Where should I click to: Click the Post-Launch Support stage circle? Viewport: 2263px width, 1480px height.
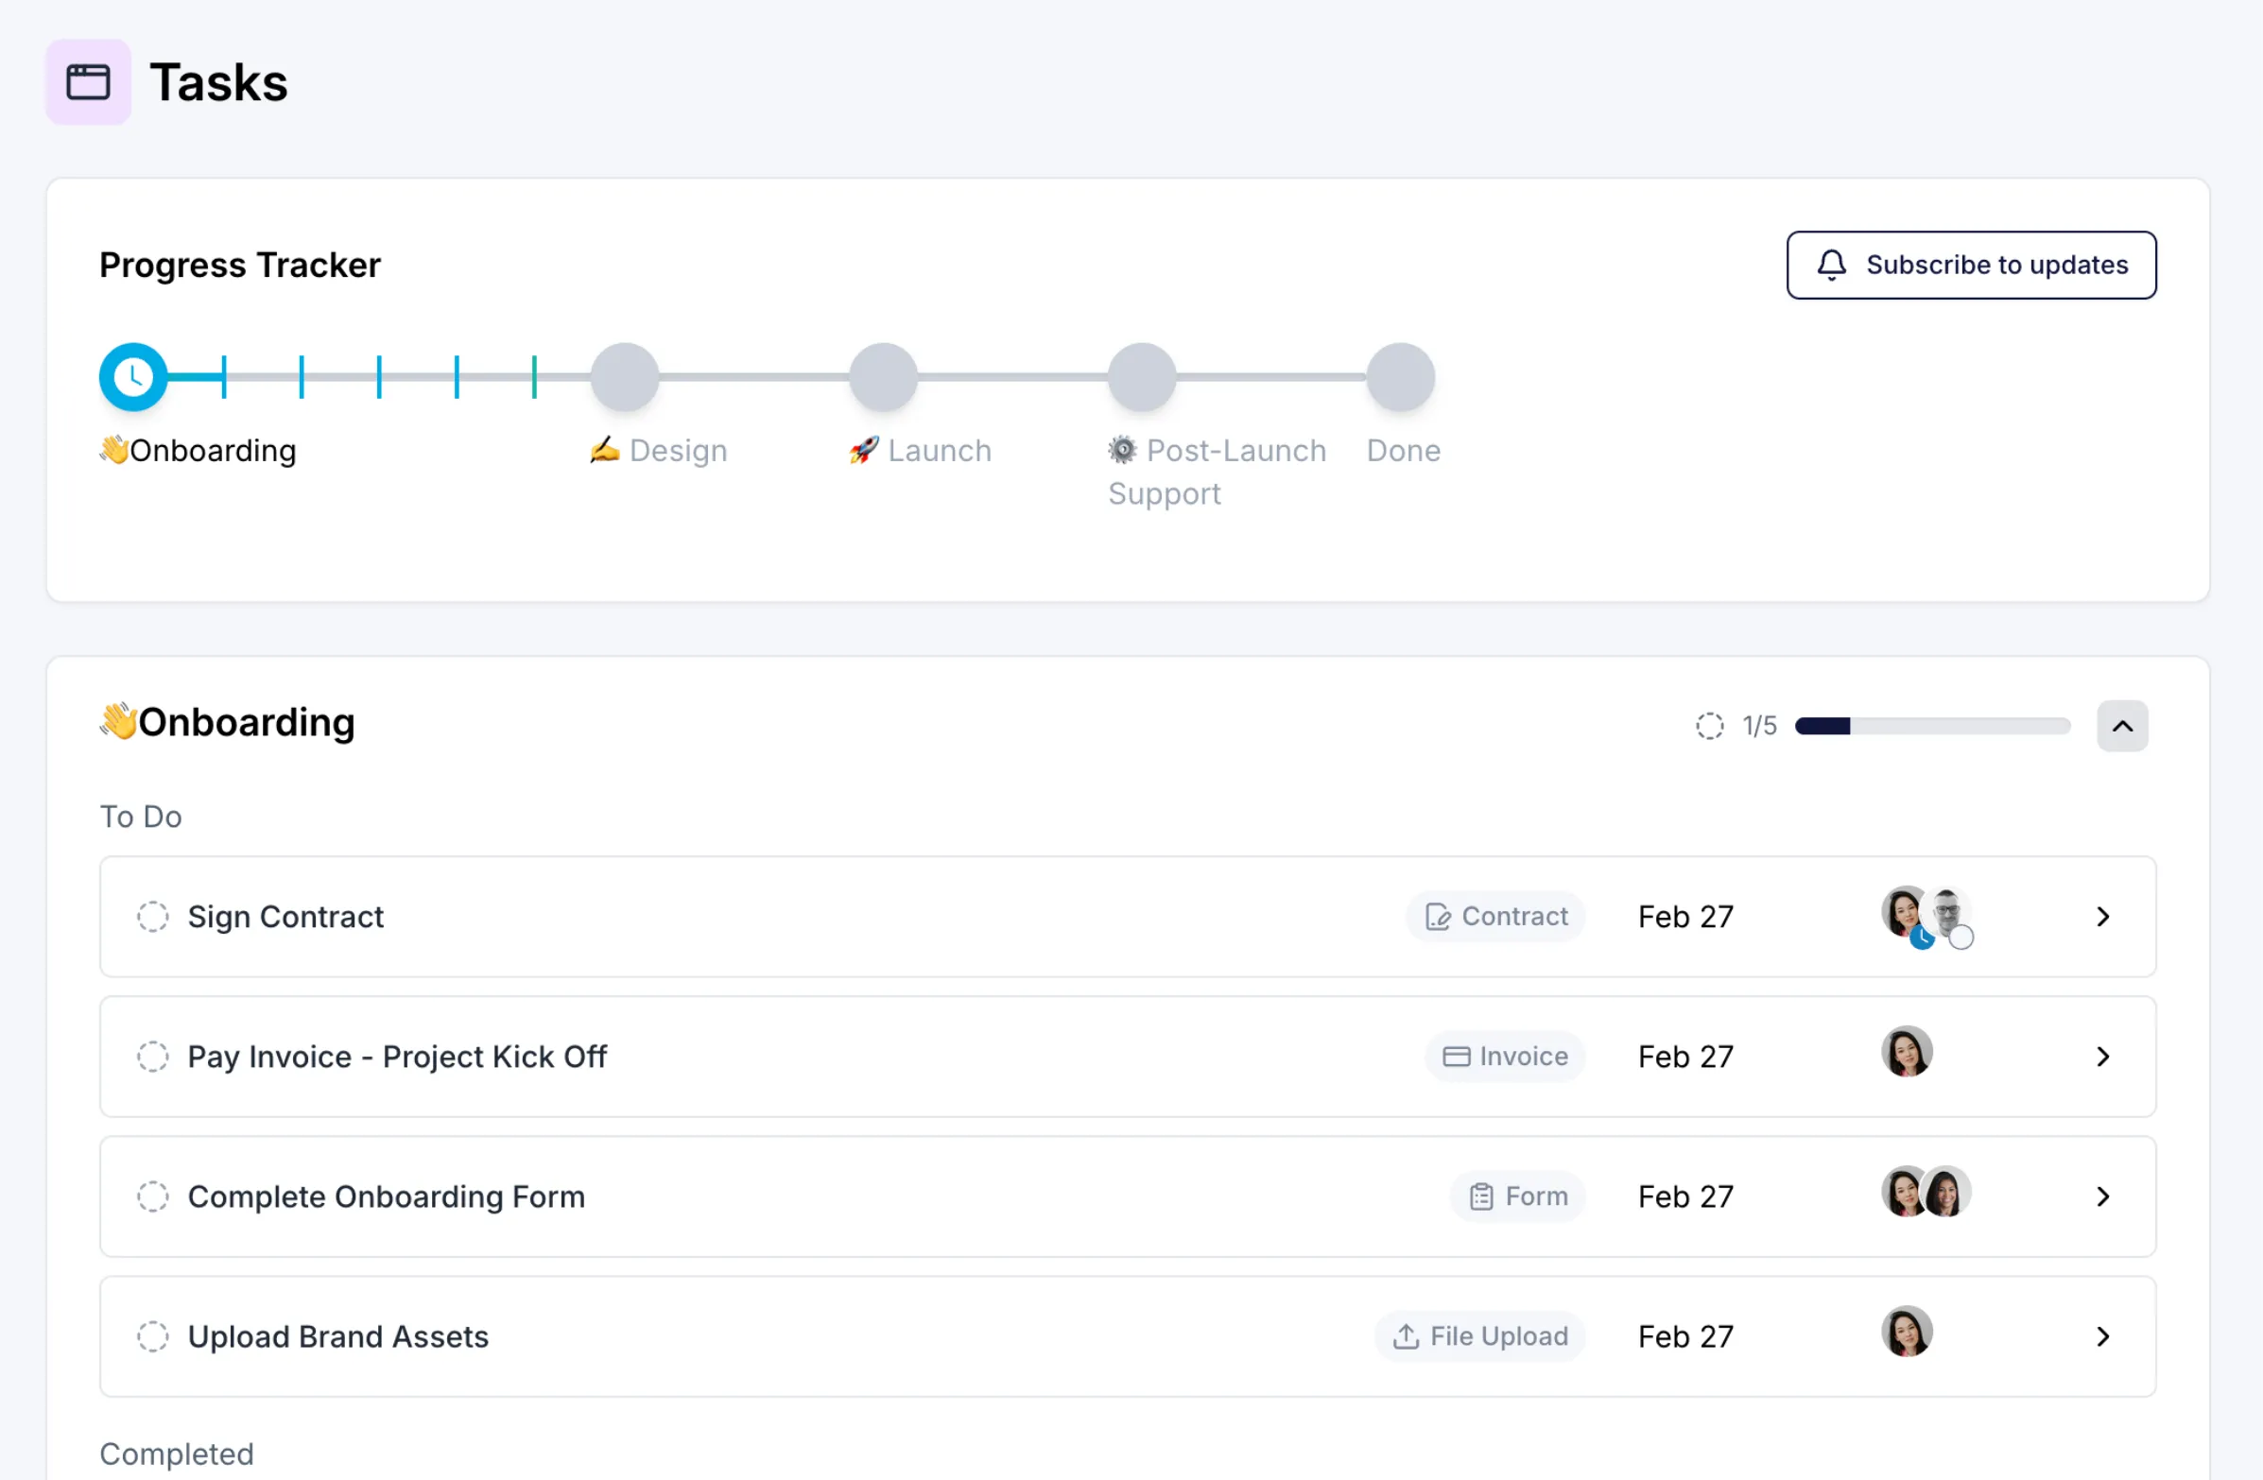pos(1141,377)
